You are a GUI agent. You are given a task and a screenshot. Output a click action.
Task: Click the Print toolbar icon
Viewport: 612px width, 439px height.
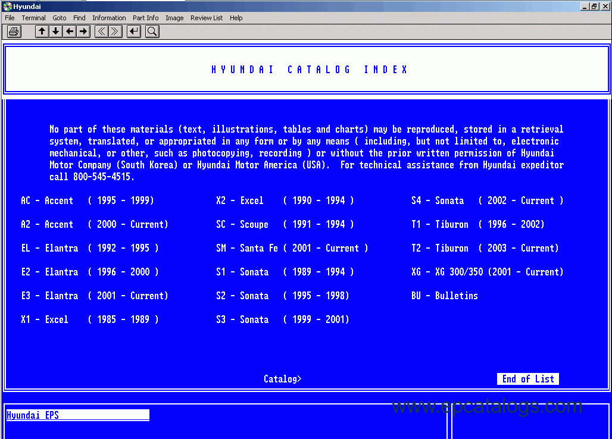[x=14, y=32]
